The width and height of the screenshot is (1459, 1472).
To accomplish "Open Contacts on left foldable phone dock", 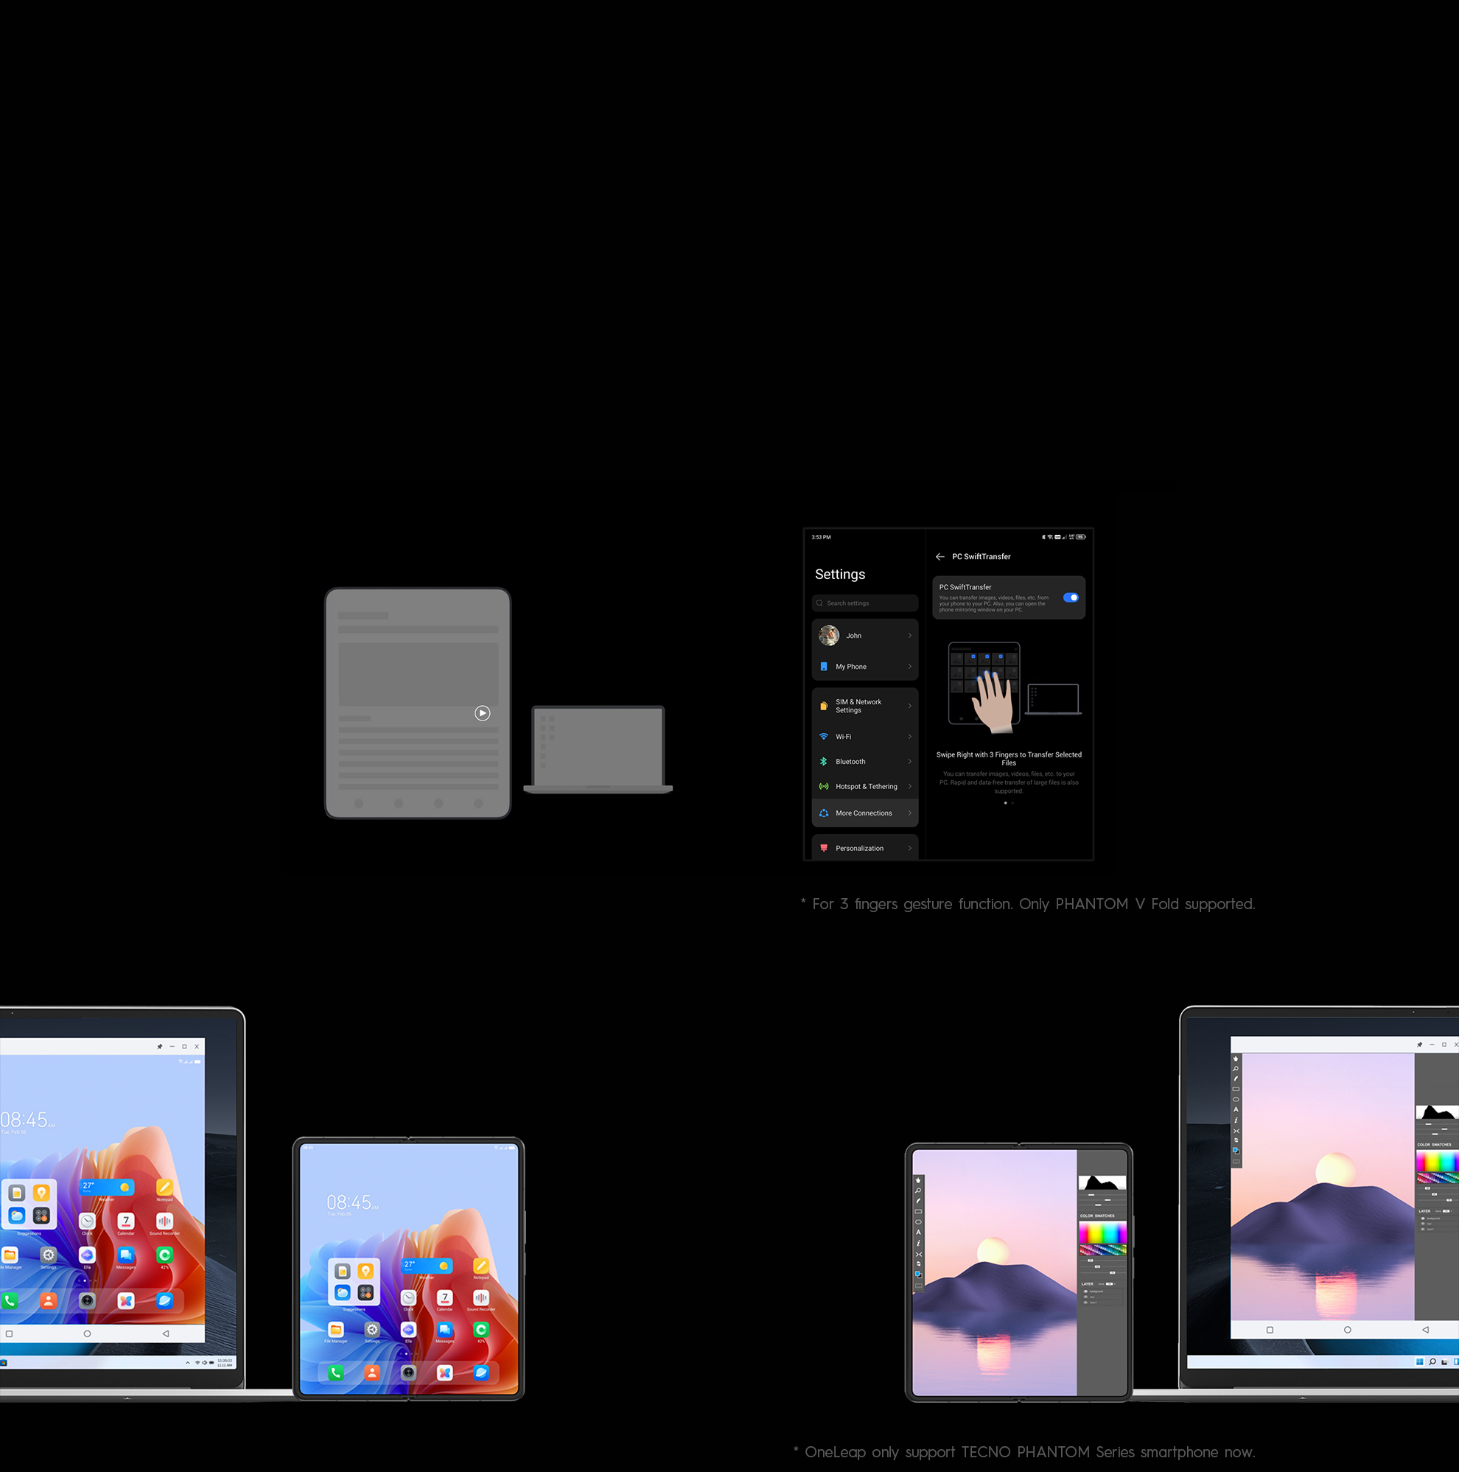I will click(372, 1373).
